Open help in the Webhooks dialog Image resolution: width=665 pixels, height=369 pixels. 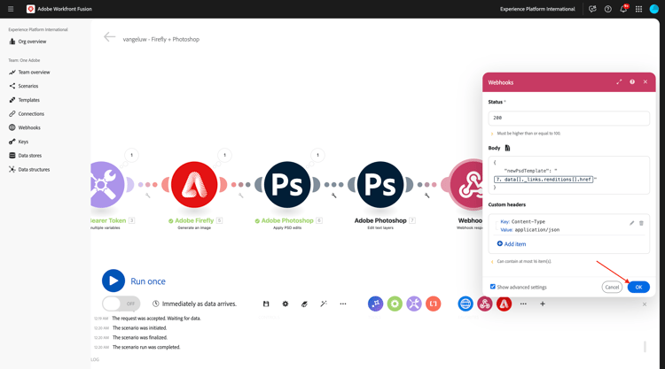[632, 82]
